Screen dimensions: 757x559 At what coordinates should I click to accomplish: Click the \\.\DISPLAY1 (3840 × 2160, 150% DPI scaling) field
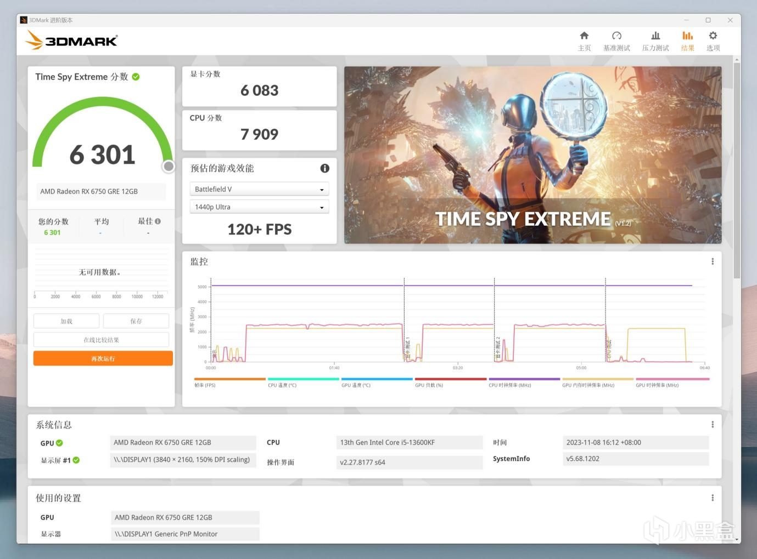click(x=183, y=460)
